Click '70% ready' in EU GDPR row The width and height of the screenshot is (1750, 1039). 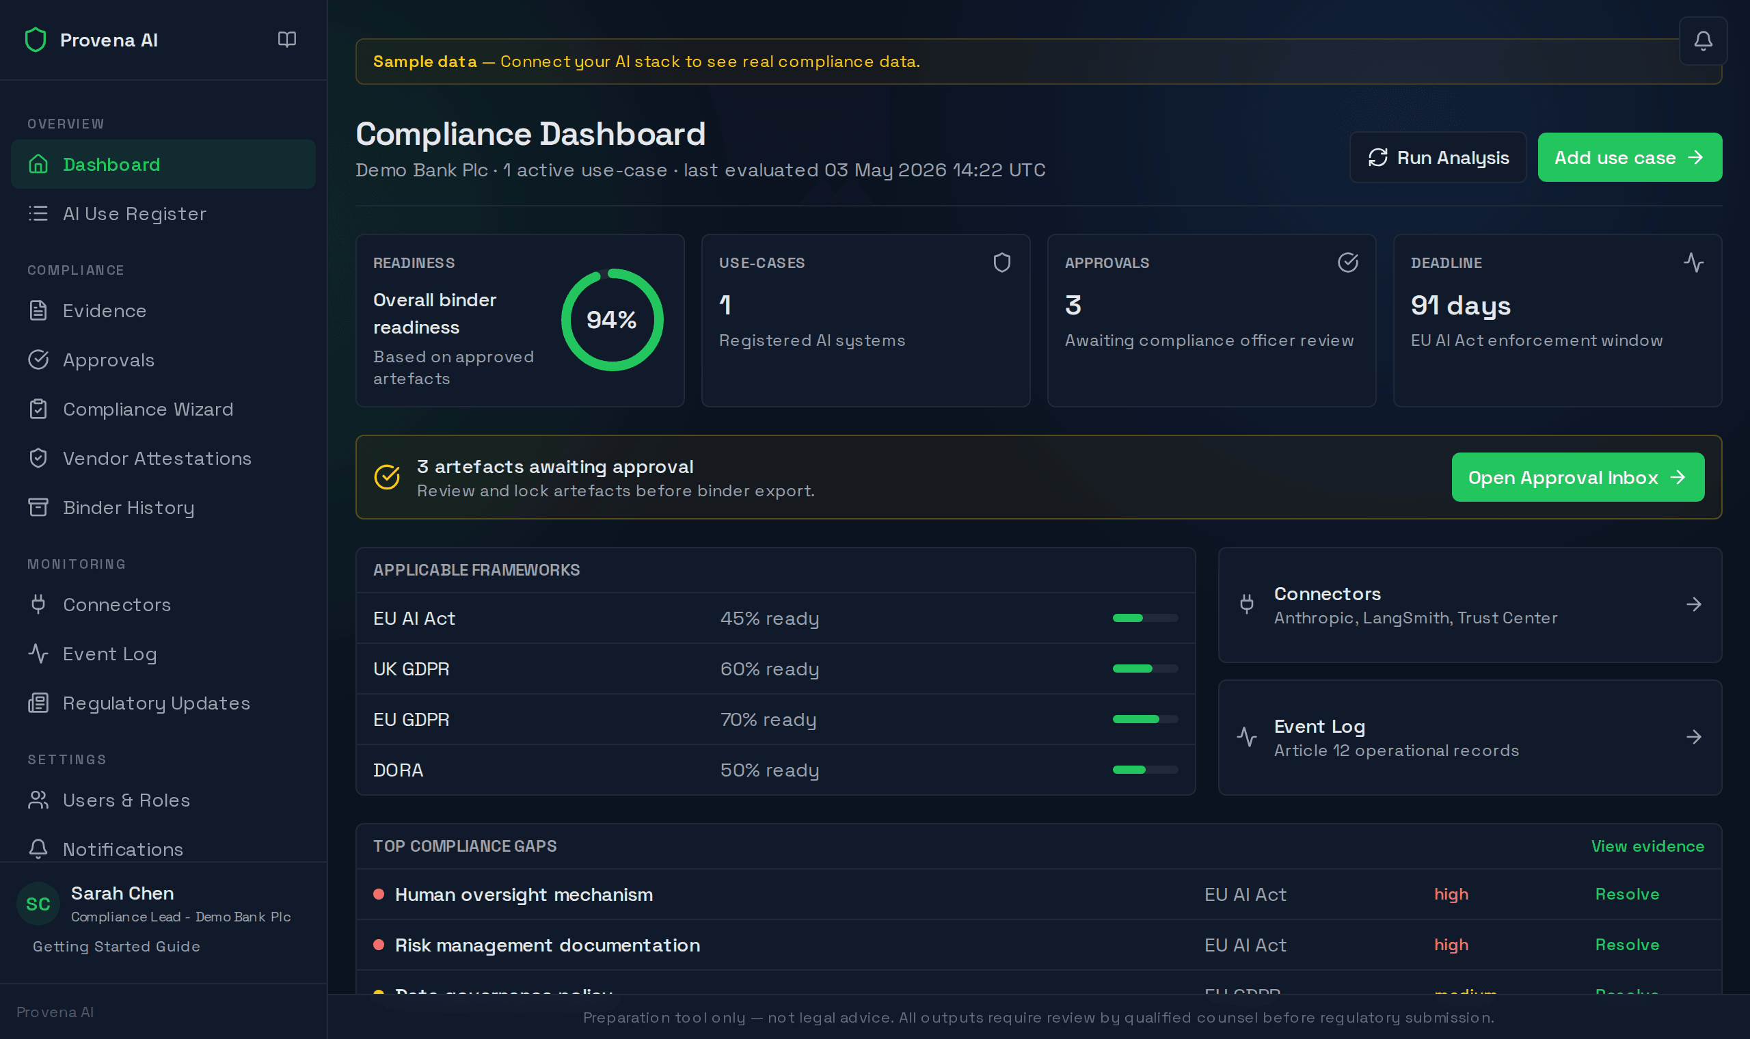pos(768,719)
